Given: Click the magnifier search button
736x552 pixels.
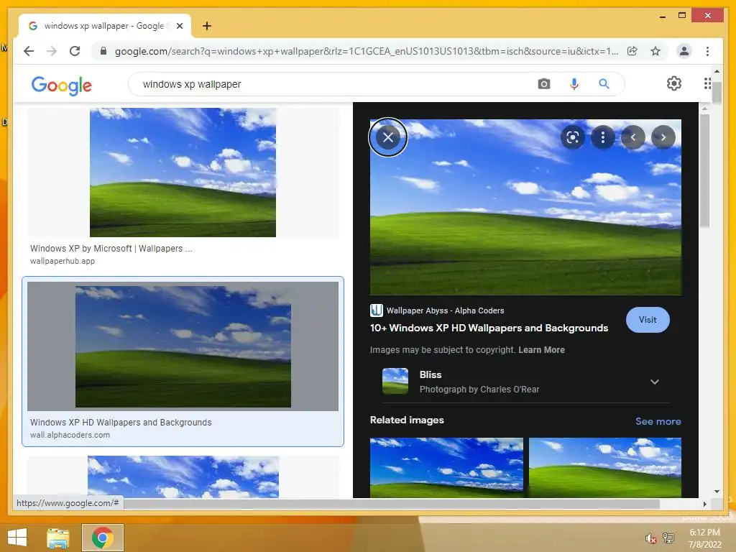Looking at the screenshot, I should tap(604, 84).
